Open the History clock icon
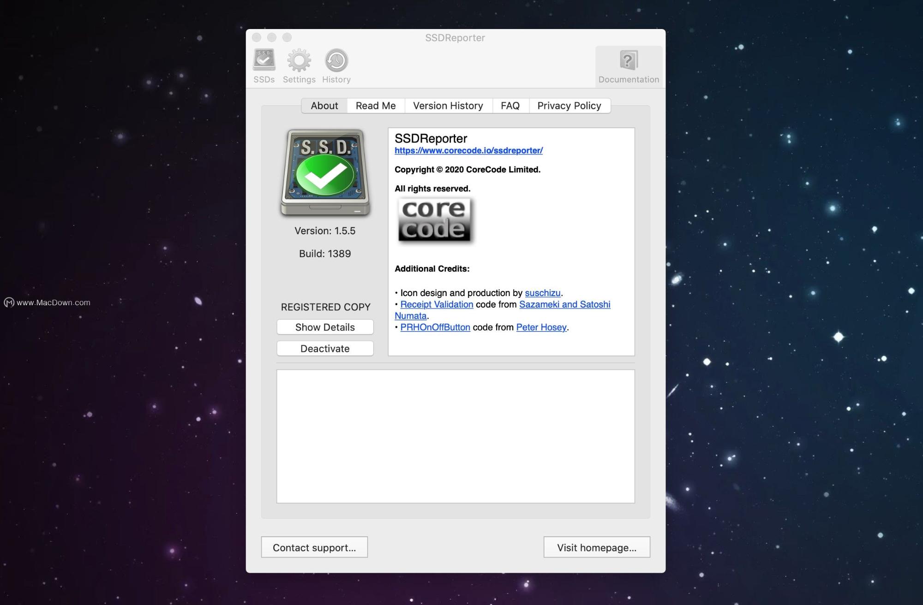The image size is (923, 605). pos(336,66)
